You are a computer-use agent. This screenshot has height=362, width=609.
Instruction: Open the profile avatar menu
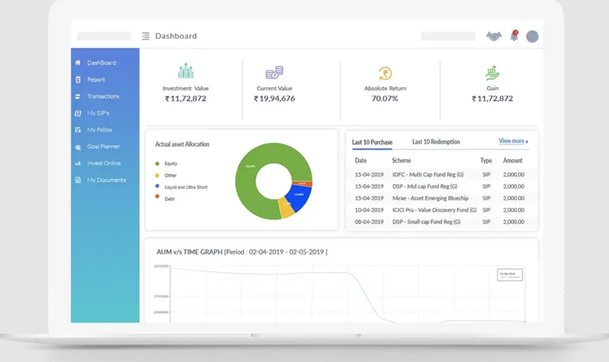[532, 36]
